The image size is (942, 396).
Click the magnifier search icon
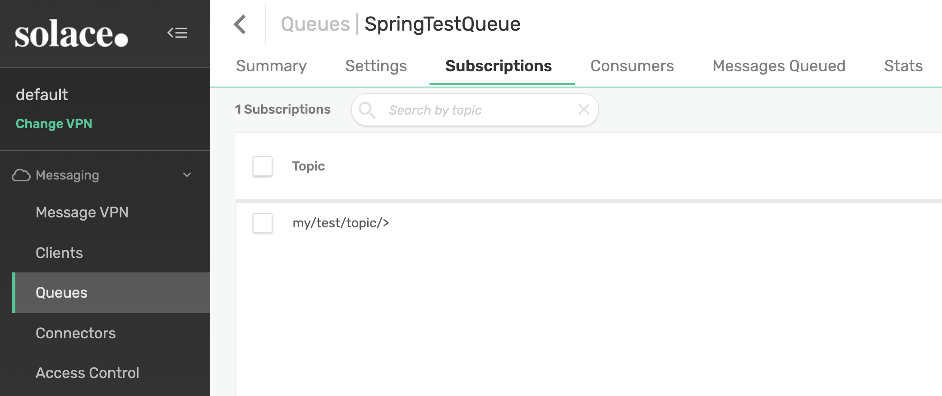367,110
